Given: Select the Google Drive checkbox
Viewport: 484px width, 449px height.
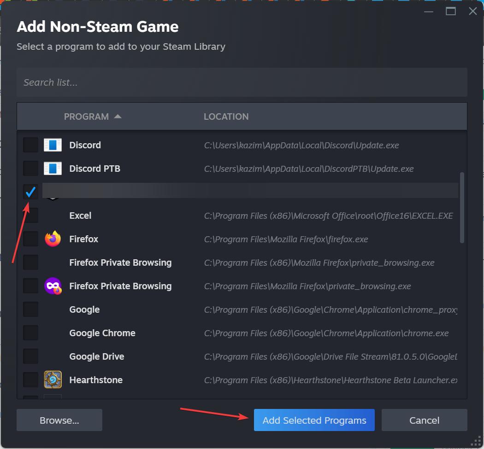Looking at the screenshot, I should coord(30,356).
